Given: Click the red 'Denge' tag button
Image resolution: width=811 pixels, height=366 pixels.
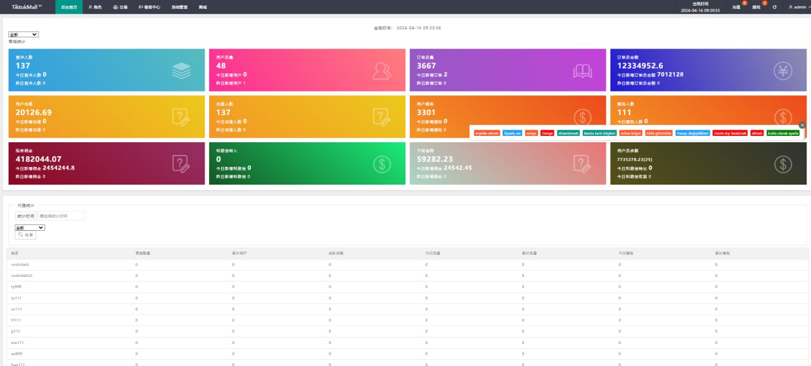Looking at the screenshot, I should 547,133.
